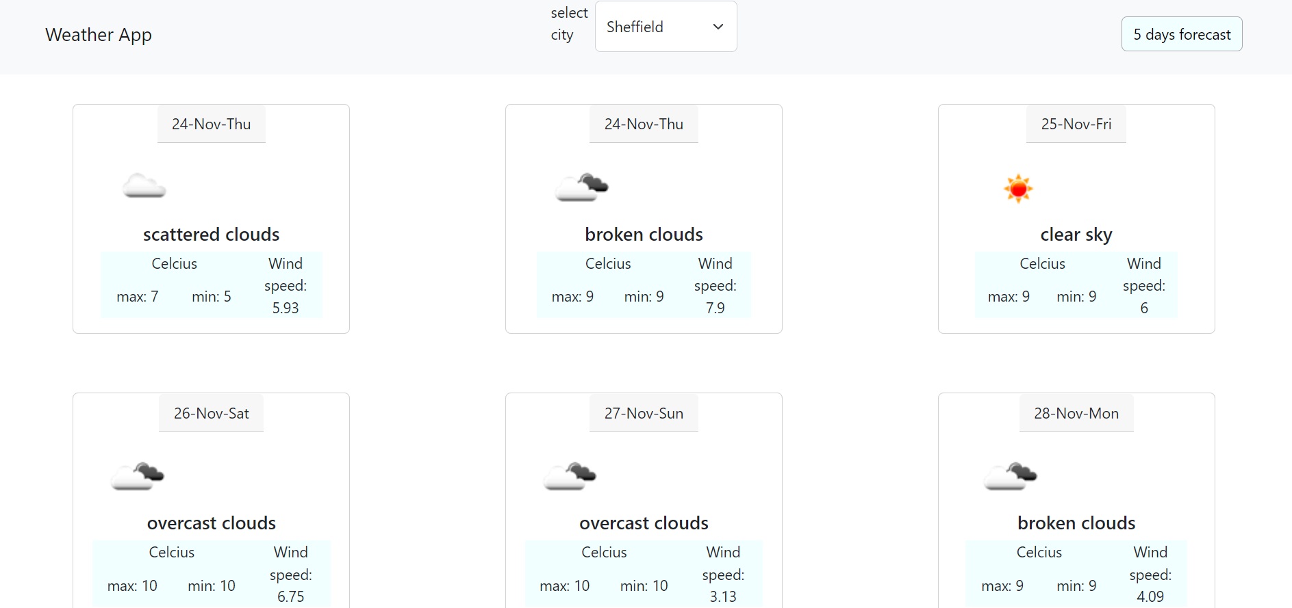Viewport: 1292px width, 608px height.
Task: Click the clear sky description text
Action: click(1076, 235)
